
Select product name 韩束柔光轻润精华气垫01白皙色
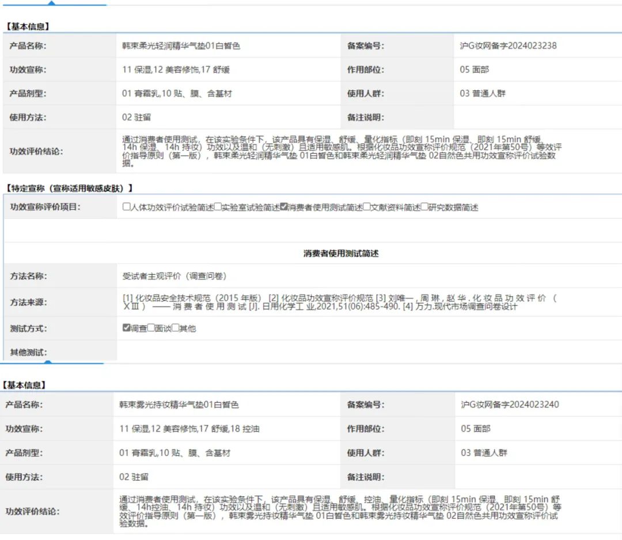(181, 46)
